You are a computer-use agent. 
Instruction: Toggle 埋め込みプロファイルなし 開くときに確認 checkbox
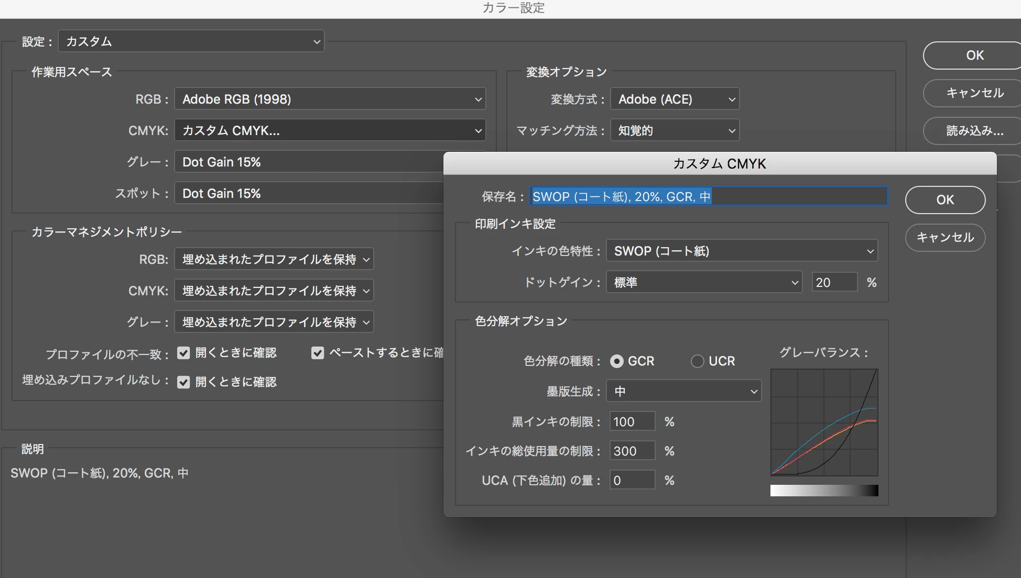click(x=183, y=382)
